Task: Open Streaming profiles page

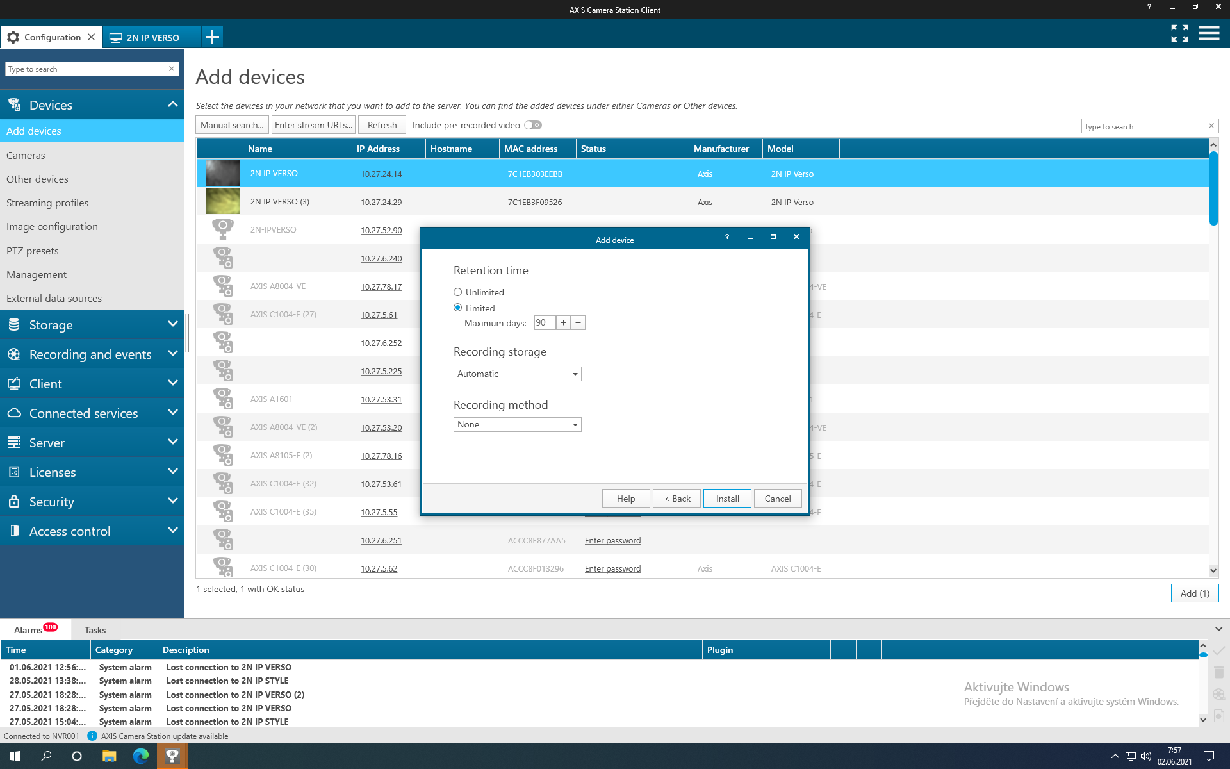Action: (92, 203)
